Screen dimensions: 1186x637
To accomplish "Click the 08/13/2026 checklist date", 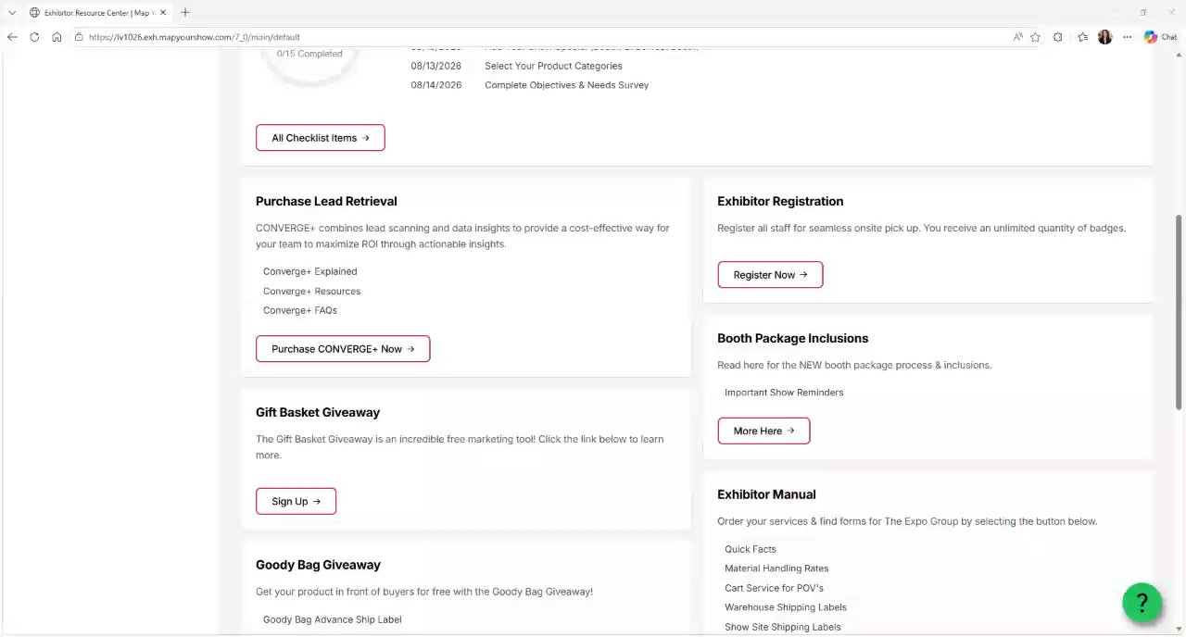I will point(436,66).
